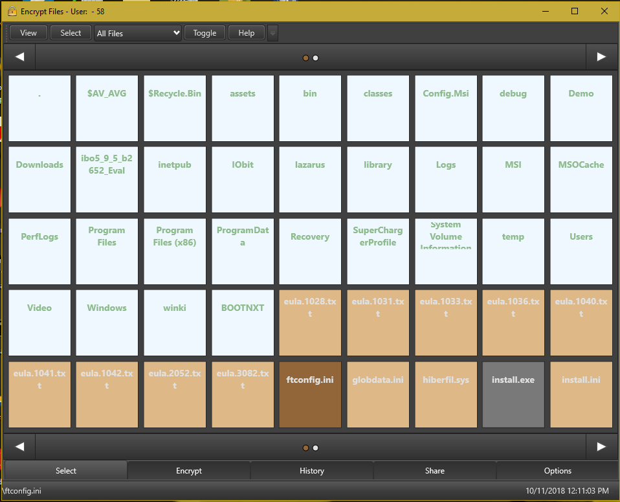This screenshot has height=502, width=620.
Task: Open the Windows folder tile
Action: click(107, 323)
